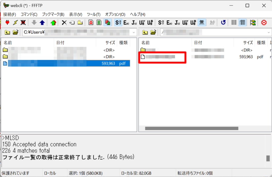The height and width of the screenshot is (177, 272).
Task: Select EUC code in the left encoding group
Action: point(126,23)
